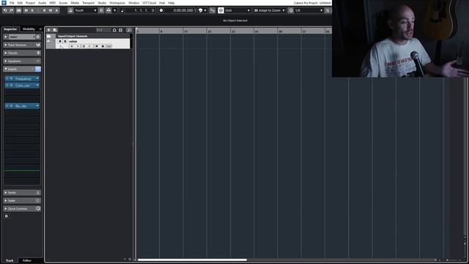Toggle Frequency insert bypass button
The height and width of the screenshot is (264, 469).
[x=7, y=78]
